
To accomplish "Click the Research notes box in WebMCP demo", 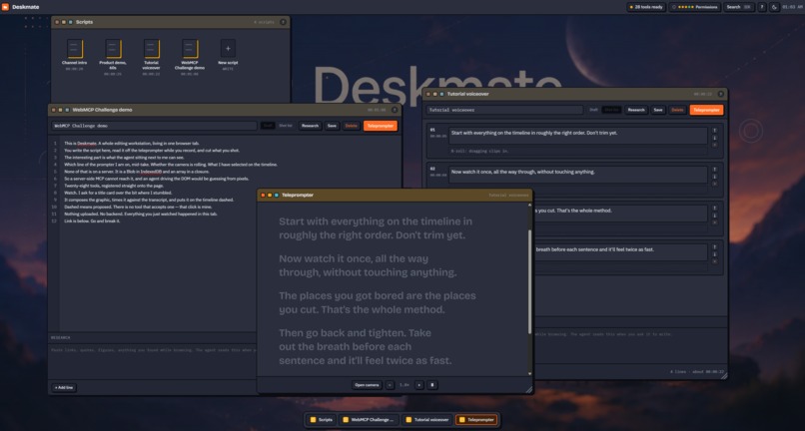I will 153,361.
